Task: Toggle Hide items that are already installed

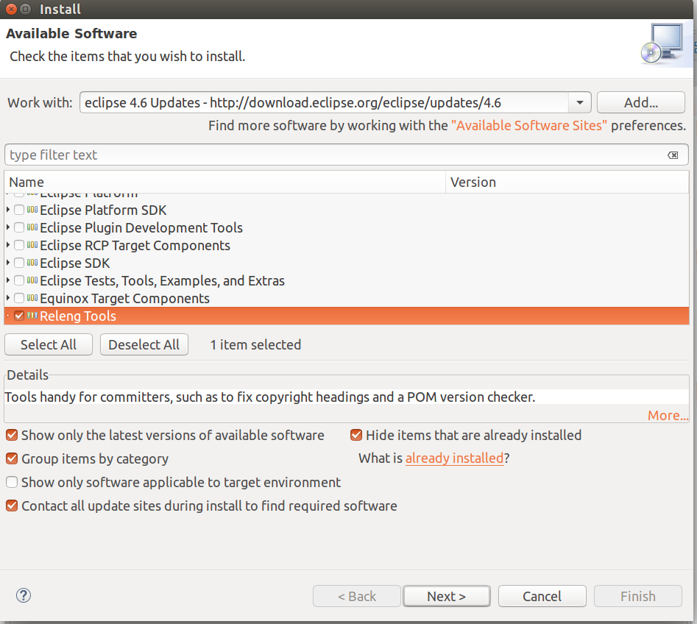Action: [x=356, y=435]
